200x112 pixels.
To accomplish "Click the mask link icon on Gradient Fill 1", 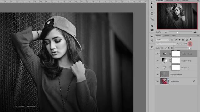I will (170, 61).
